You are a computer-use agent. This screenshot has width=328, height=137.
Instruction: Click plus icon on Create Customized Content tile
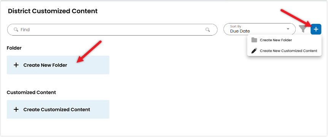pyautogui.click(x=16, y=109)
